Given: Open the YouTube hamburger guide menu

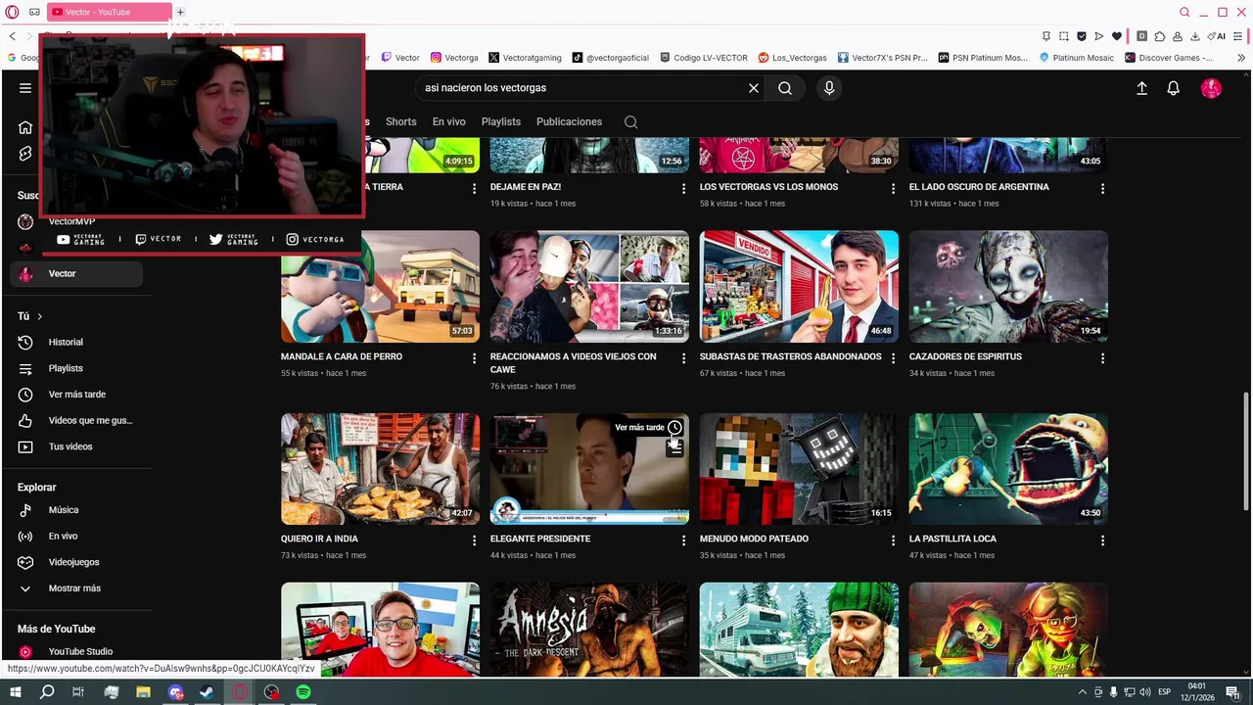Looking at the screenshot, I should click(25, 88).
